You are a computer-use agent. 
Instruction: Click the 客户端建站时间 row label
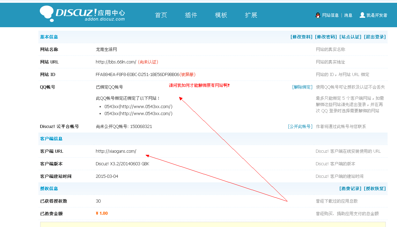pyautogui.click(x=56, y=176)
